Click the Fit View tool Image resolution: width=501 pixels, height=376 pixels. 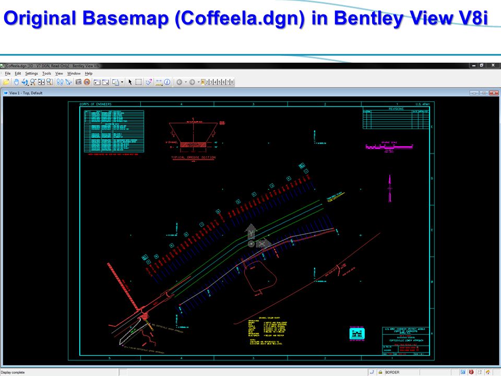pyautogui.click(x=42, y=82)
